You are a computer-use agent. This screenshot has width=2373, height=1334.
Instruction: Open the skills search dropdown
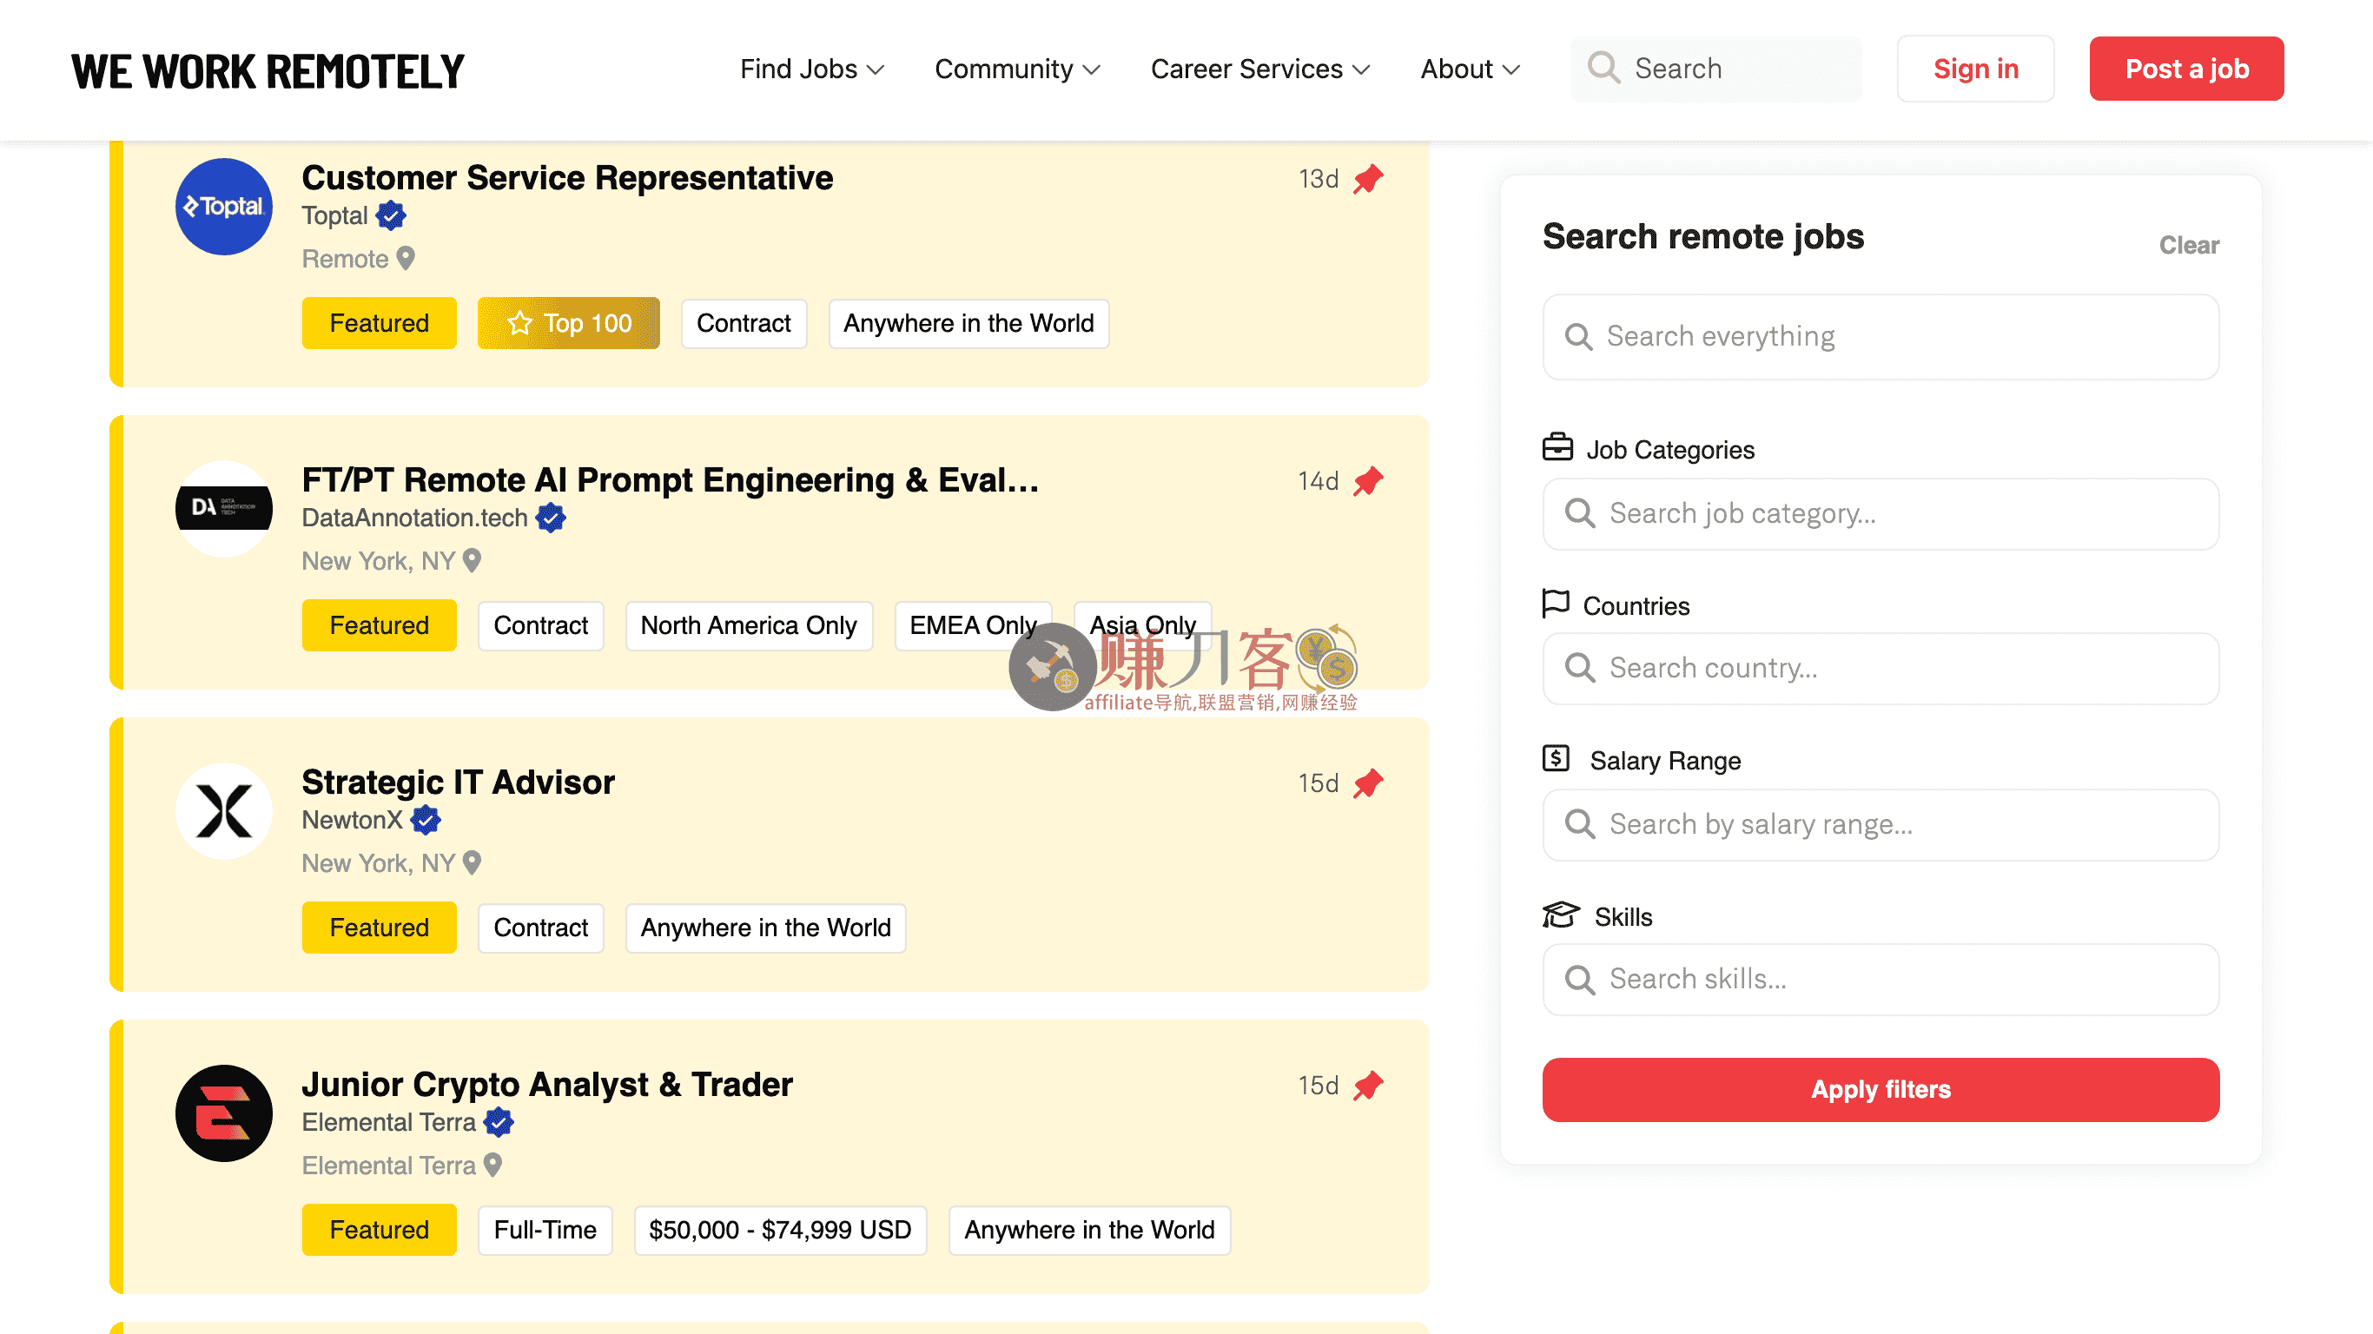(1881, 981)
